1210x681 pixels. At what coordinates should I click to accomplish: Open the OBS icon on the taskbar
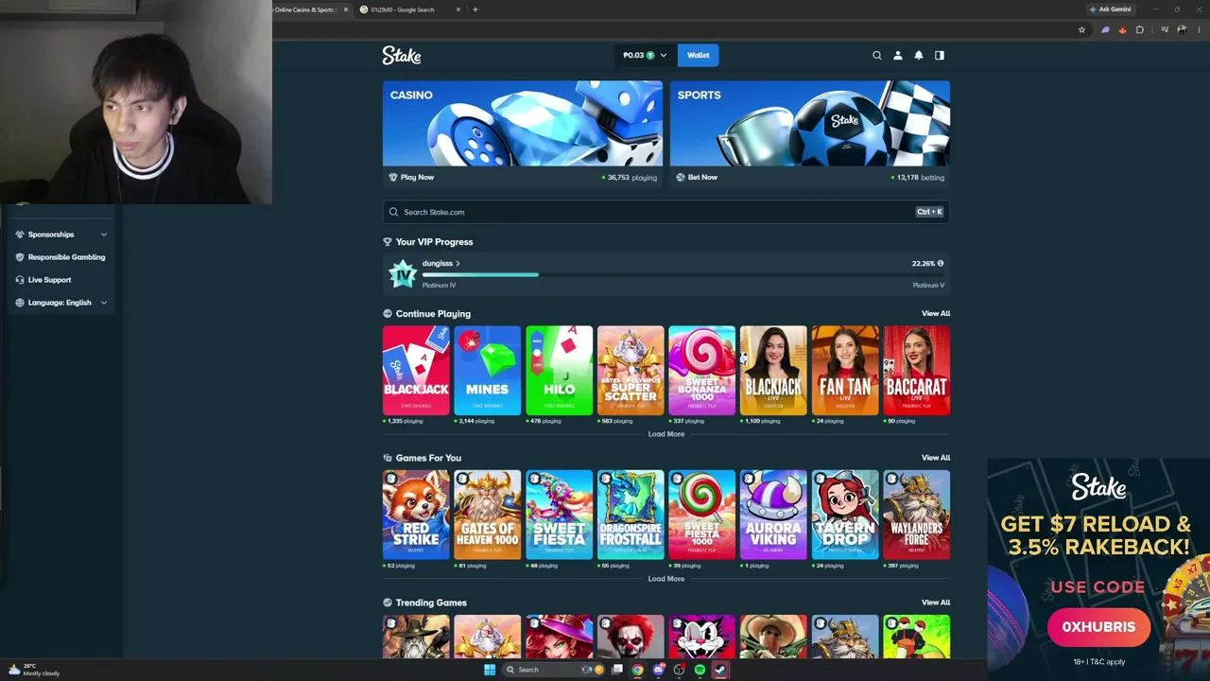679,670
